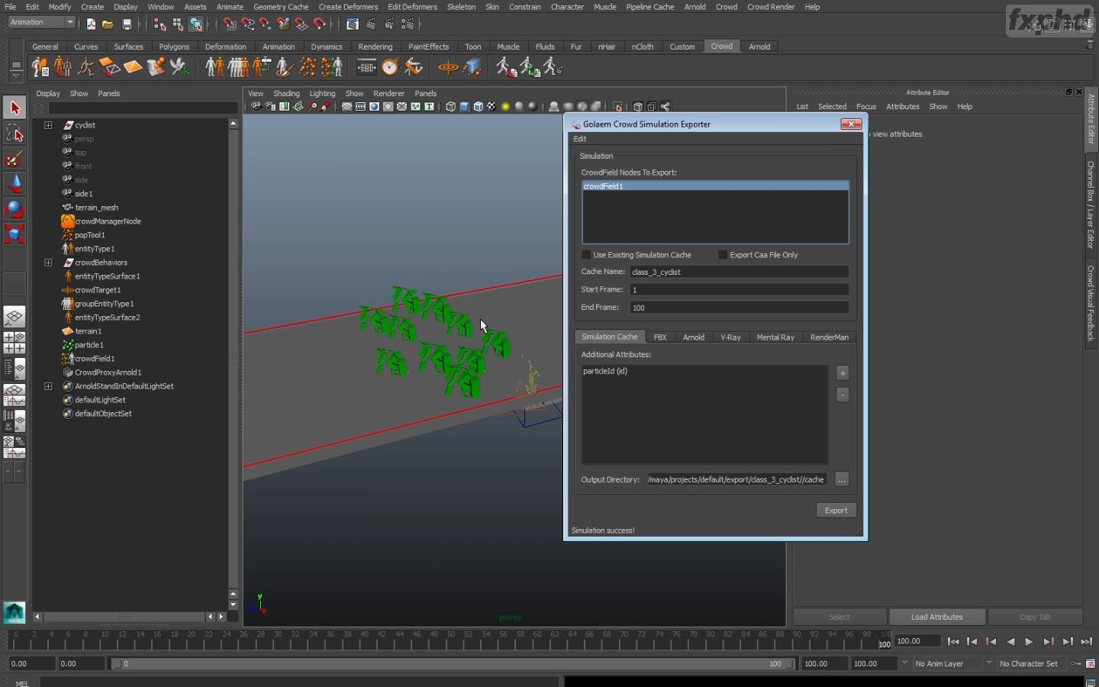Click the Export button

coord(836,511)
